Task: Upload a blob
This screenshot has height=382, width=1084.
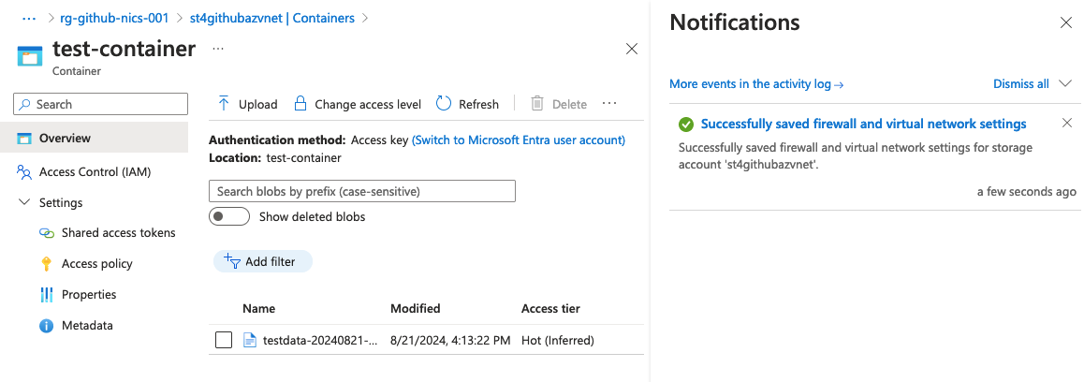Action: [x=247, y=105]
